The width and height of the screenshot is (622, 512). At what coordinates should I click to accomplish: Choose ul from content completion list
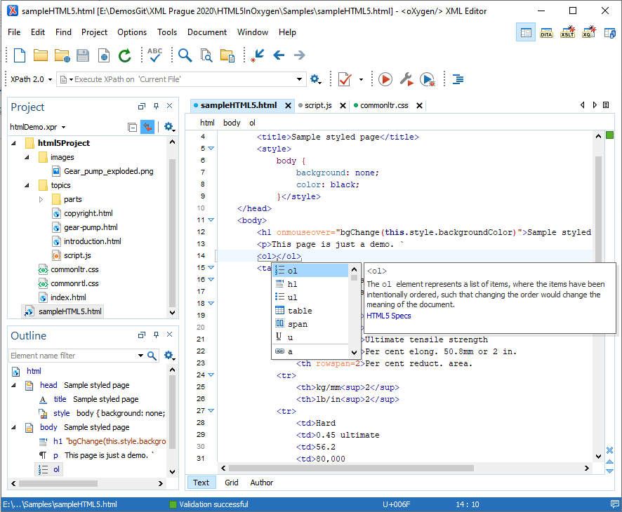pyautogui.click(x=310, y=297)
